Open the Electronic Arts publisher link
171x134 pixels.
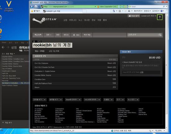[60, 112]
